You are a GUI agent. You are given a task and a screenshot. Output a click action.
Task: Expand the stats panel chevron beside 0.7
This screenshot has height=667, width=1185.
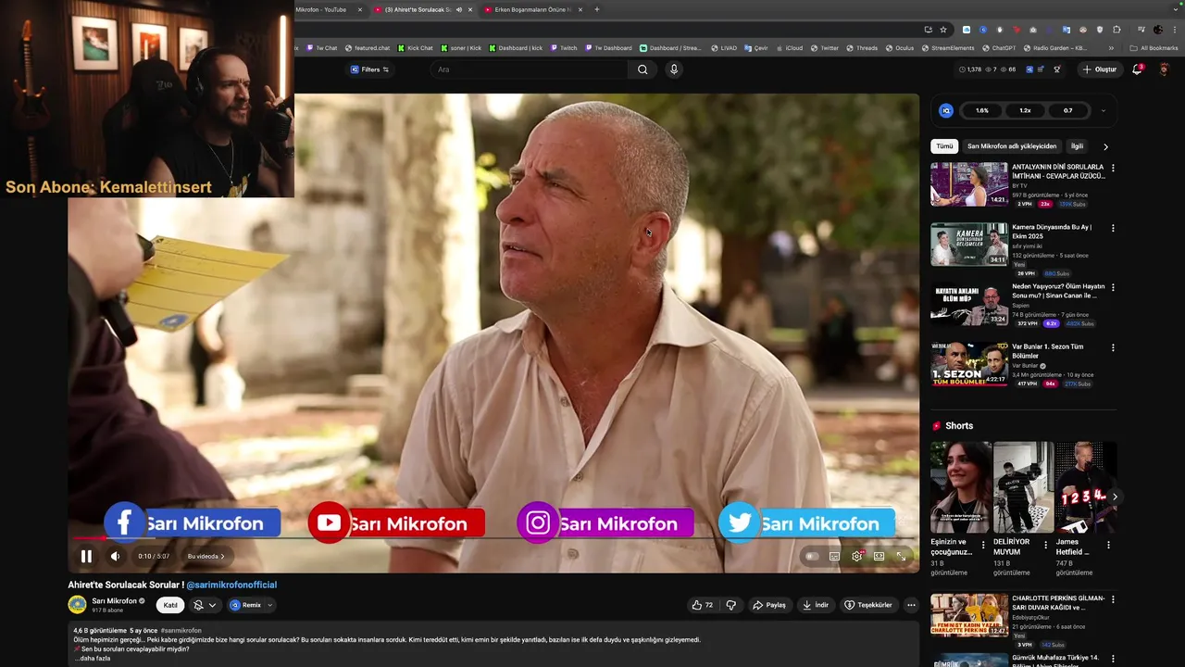coord(1103,110)
